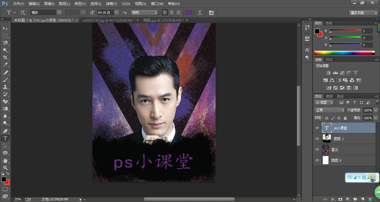
Task: Toggle lock image pixels brush icon
Action: (333, 118)
